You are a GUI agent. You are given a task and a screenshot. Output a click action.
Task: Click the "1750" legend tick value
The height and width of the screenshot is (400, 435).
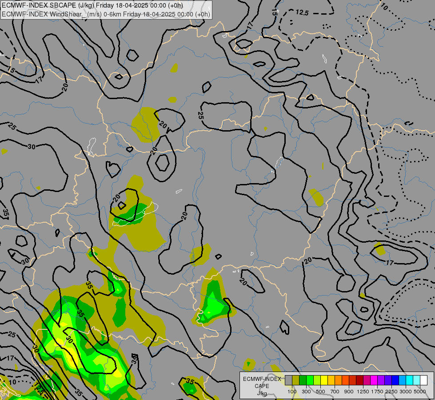coord(377,392)
